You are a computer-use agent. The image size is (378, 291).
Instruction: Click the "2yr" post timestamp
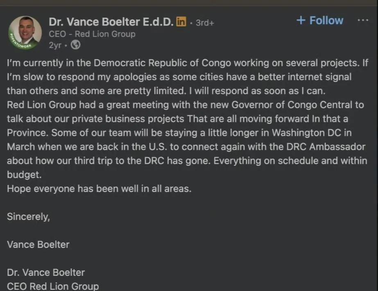(x=55, y=45)
